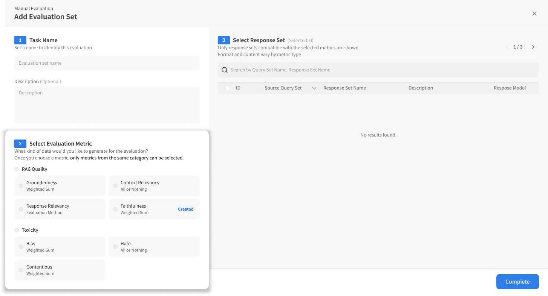Viewport: 548px width, 296px height.
Task: Toggle the select-all checkbox in table header
Action: pos(228,88)
